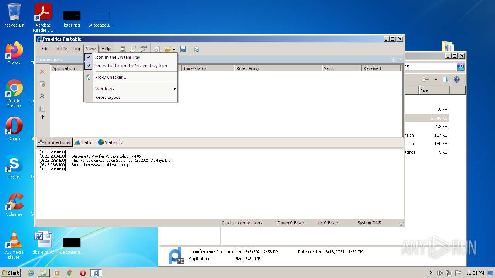
Task: Open the Log menu
Action: coord(76,49)
